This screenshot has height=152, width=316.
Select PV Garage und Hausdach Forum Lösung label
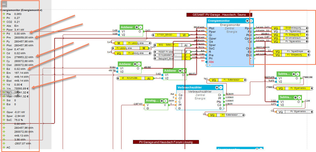pyautogui.click(x=166, y=142)
